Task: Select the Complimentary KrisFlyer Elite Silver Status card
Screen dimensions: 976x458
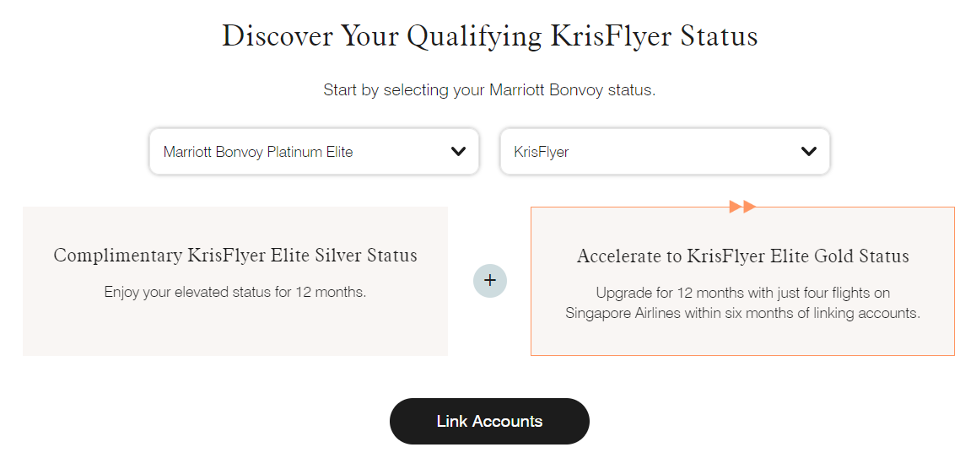Action: click(235, 281)
